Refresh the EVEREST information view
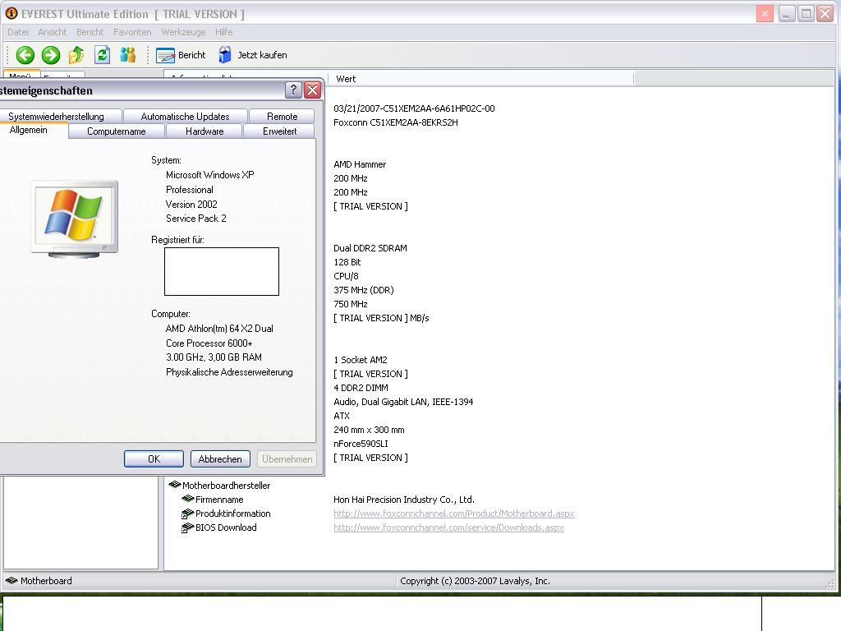This screenshot has height=631, width=841. point(102,55)
